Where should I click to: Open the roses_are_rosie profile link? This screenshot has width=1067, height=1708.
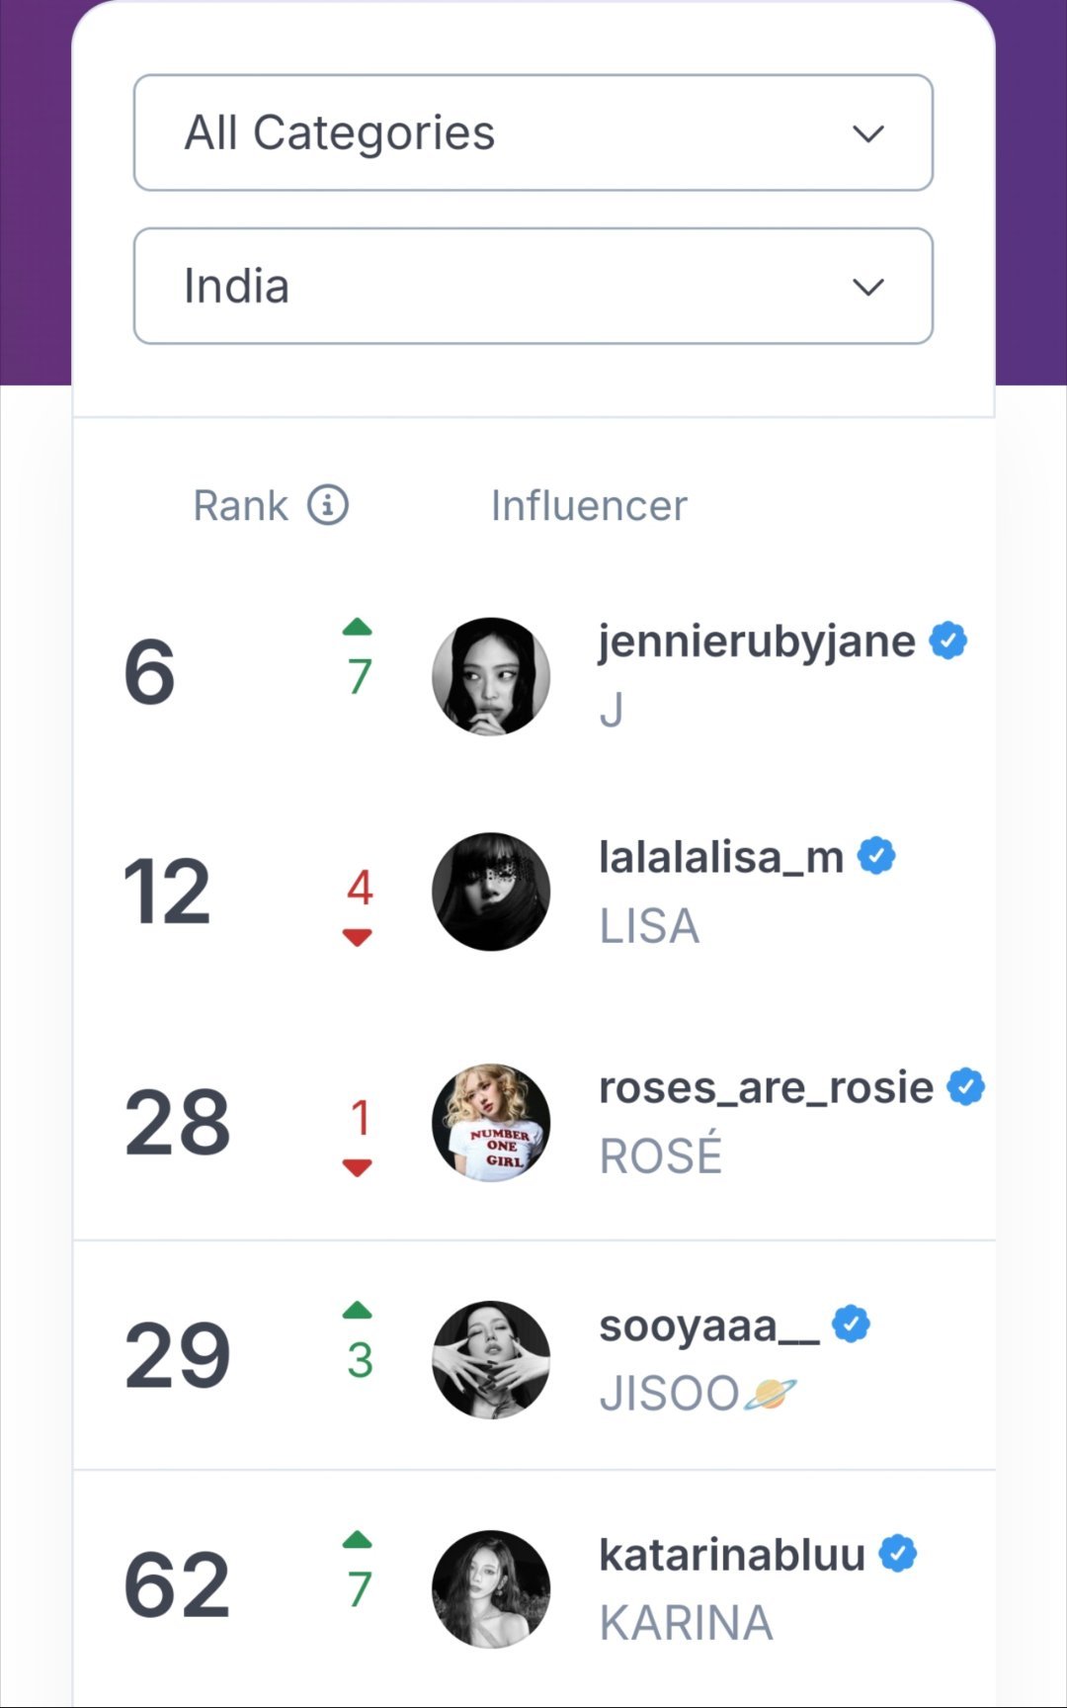[766, 1087]
